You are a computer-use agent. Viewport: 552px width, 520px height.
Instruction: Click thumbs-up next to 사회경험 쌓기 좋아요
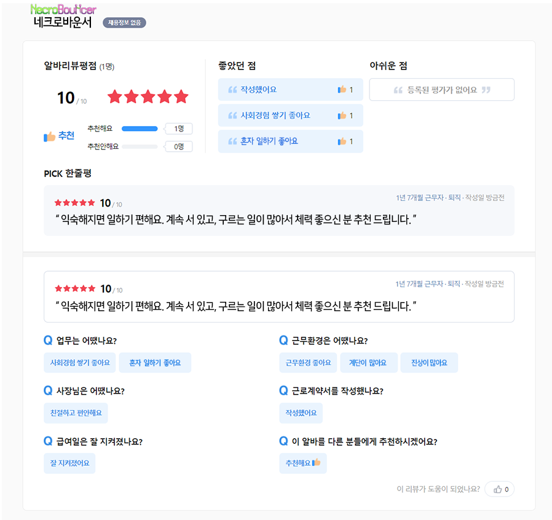point(342,115)
